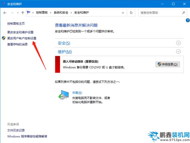Click the 详细信息(O) button
This screenshot has width=190, height=143.
pos(168,64)
